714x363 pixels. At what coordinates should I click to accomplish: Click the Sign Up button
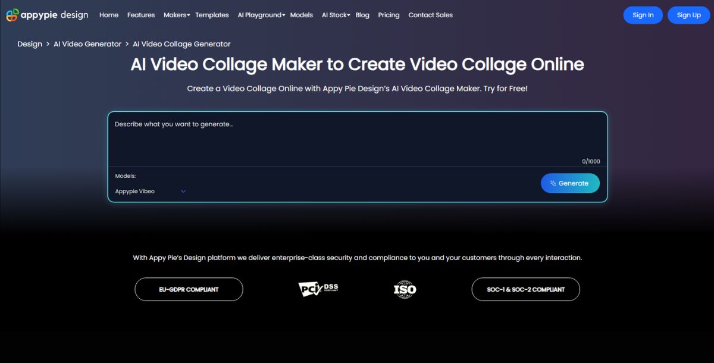pyautogui.click(x=688, y=15)
